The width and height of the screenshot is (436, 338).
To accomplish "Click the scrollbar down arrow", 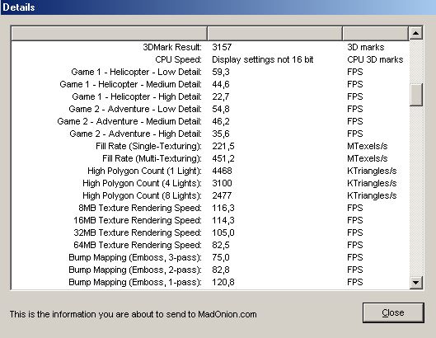I will tap(416, 283).
